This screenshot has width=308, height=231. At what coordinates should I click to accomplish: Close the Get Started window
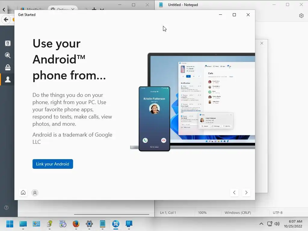(x=248, y=15)
